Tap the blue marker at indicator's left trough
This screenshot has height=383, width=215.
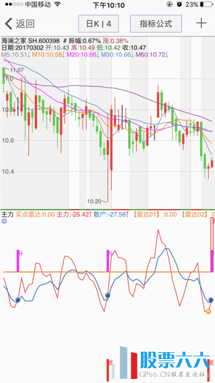click(18, 299)
